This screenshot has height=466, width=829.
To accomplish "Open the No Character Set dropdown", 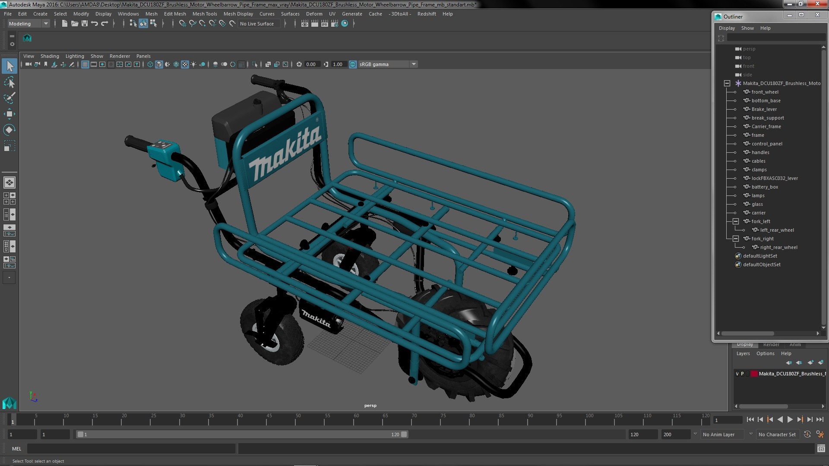I will tap(778, 435).
